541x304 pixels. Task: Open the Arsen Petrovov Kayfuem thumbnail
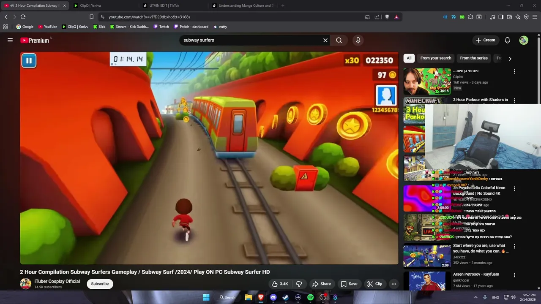tap(427, 281)
